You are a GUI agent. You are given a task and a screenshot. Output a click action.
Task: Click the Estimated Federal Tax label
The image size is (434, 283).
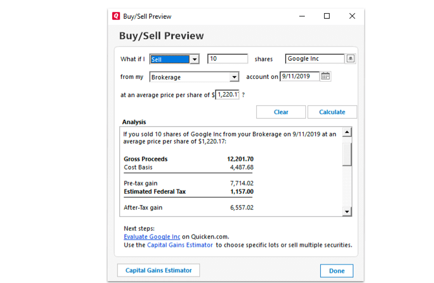click(155, 191)
